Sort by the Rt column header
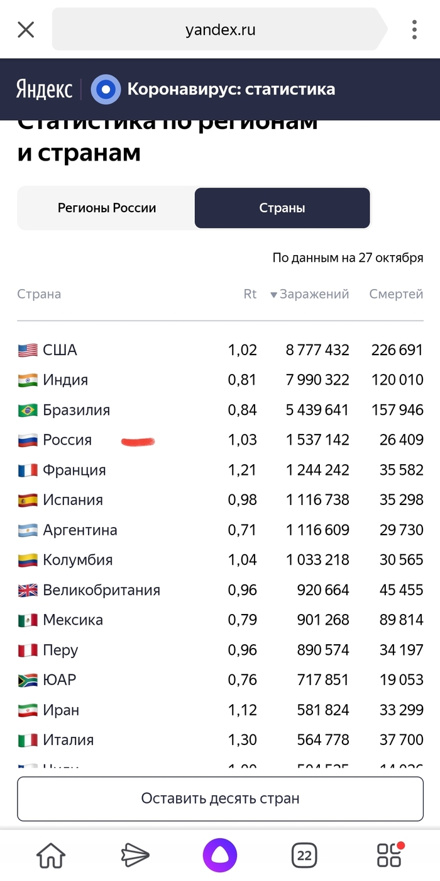 [x=250, y=294]
